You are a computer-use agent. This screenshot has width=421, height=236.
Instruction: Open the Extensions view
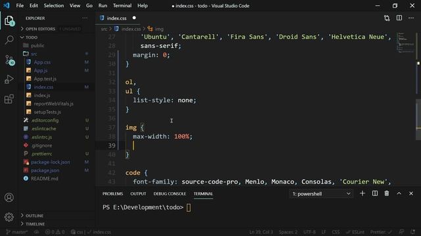[x=9, y=99]
